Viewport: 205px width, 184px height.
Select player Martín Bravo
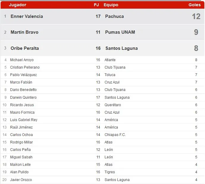pos(24,32)
